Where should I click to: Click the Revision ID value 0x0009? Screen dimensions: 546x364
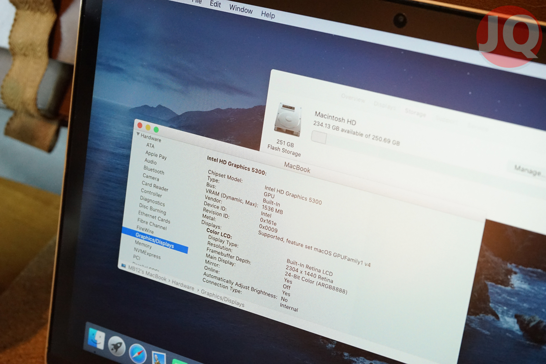(268, 228)
